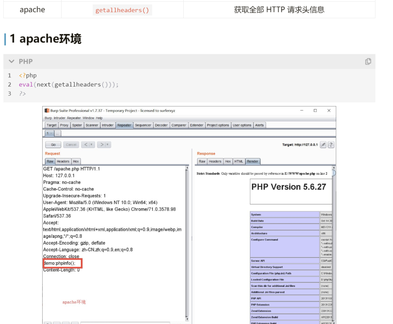The height and width of the screenshot is (324, 393).
Task: Copy the PHP code block contents
Action: point(368,61)
